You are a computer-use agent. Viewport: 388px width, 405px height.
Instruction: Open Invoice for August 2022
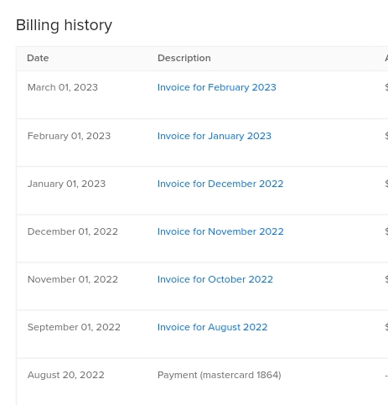point(213,327)
